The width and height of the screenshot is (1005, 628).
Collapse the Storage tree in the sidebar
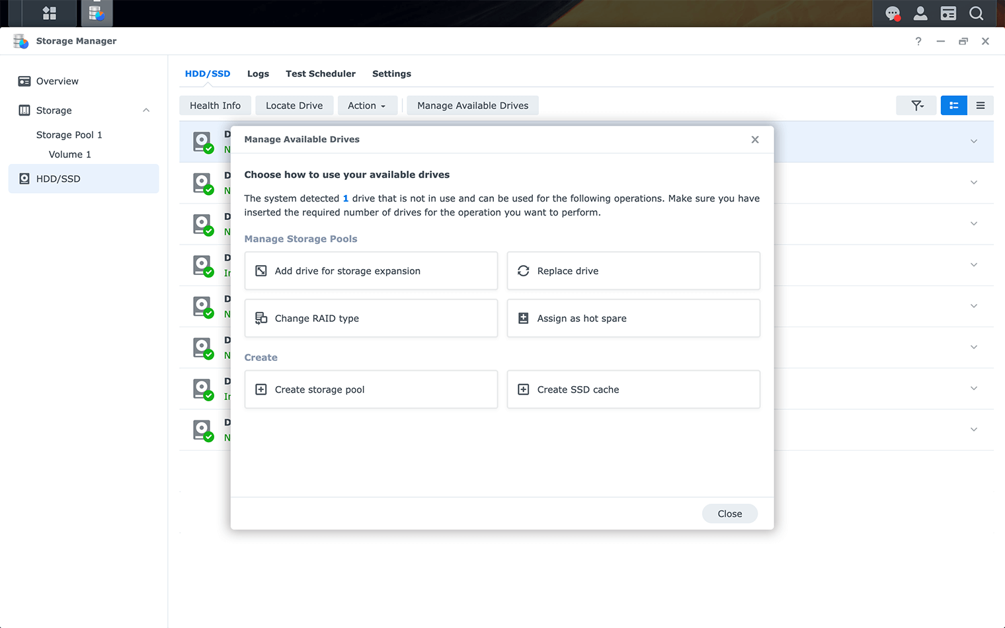point(145,110)
